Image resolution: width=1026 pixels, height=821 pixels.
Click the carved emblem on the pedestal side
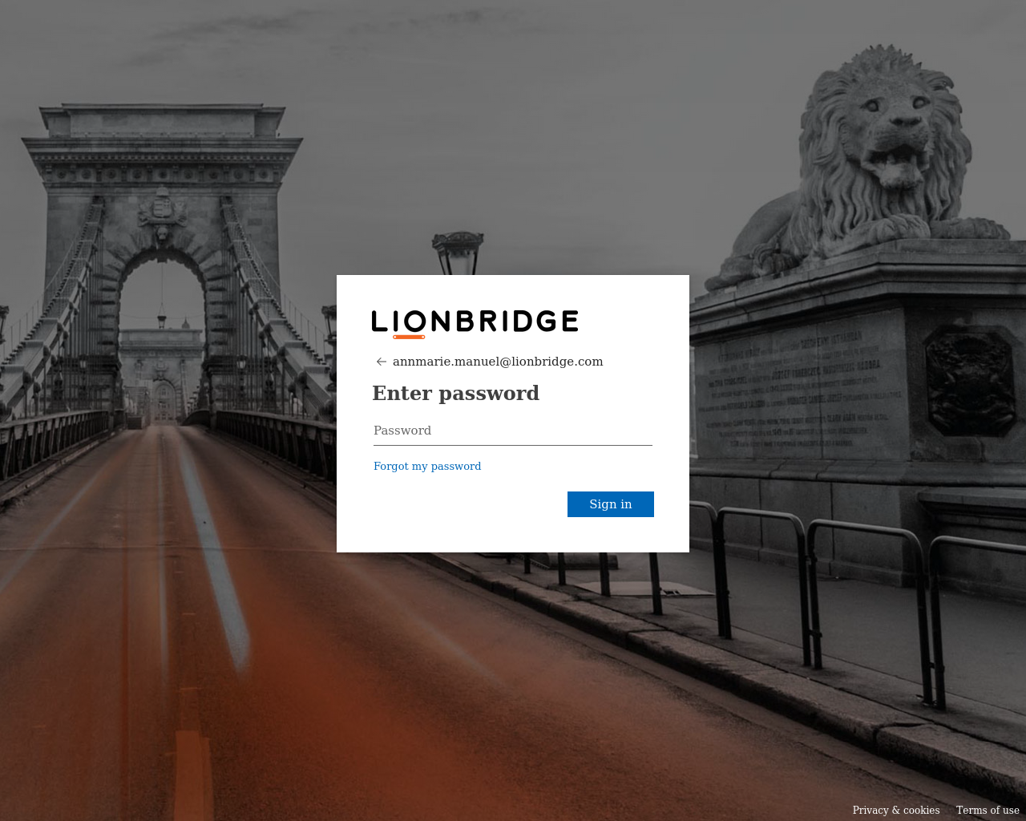[971, 381]
